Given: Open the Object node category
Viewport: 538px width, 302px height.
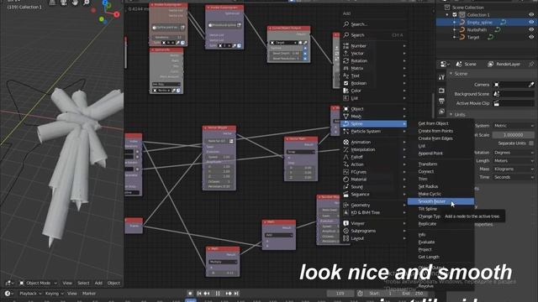Looking at the screenshot, I should pyautogui.click(x=374, y=109).
